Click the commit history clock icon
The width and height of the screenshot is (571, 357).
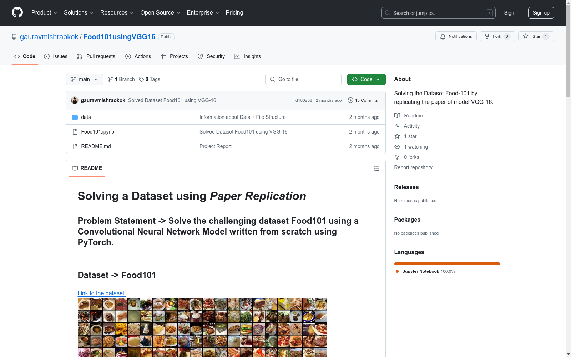(350, 100)
